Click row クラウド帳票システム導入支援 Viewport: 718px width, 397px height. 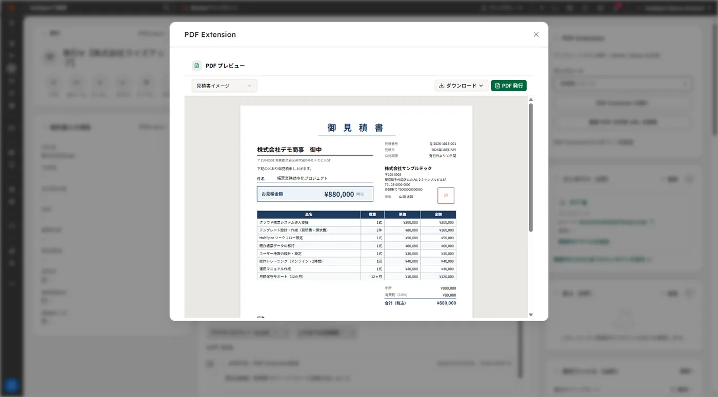[356, 222]
